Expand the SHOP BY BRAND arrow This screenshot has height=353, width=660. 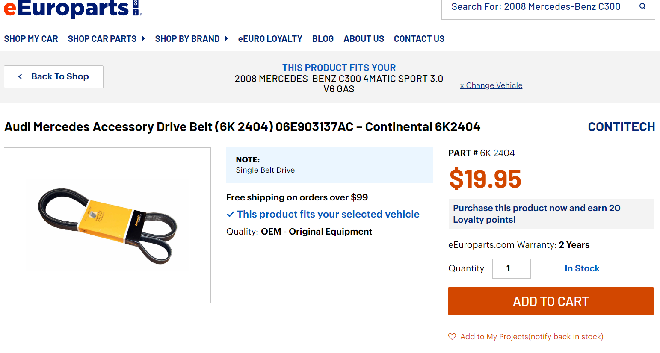point(227,38)
